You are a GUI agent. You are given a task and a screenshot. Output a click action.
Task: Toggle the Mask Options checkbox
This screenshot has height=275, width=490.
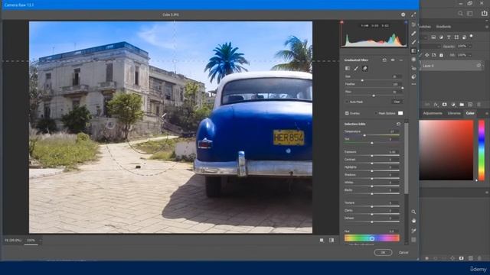(376, 113)
